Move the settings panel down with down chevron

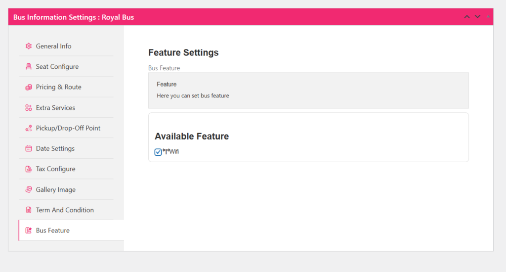[477, 17]
